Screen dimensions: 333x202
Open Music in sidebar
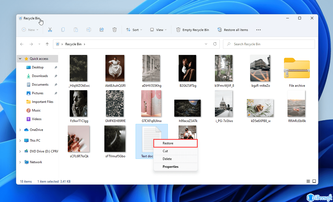click(36, 110)
